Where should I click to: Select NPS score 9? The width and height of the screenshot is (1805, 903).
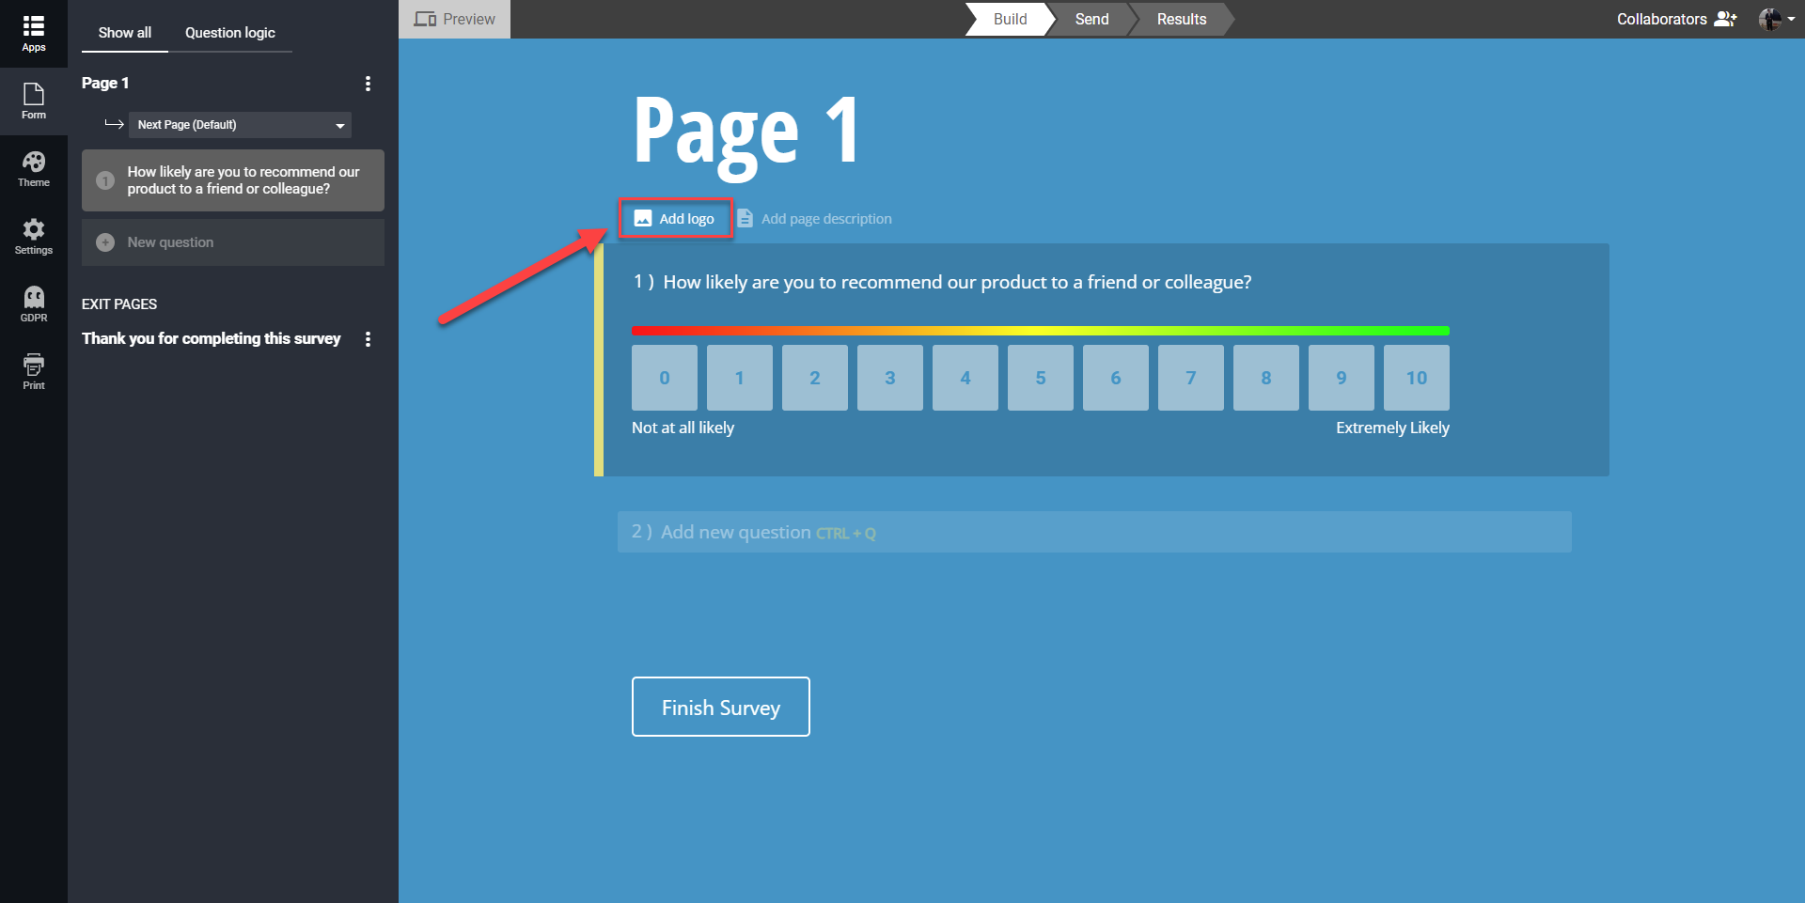1342,378
